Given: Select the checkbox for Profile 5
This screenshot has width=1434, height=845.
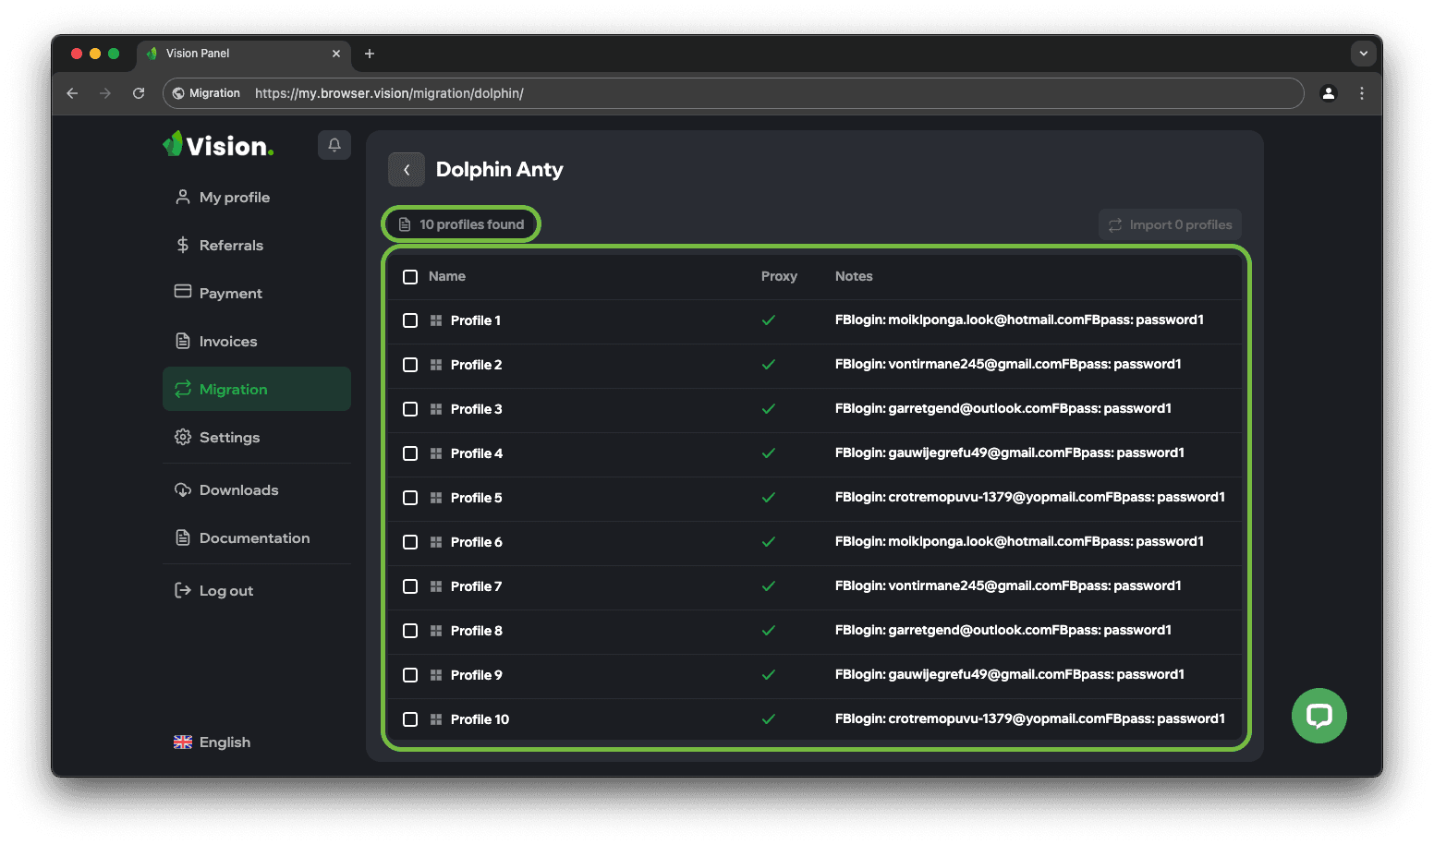Looking at the screenshot, I should 410,498.
